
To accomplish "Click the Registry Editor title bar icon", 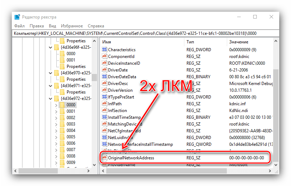I will (17, 17).
